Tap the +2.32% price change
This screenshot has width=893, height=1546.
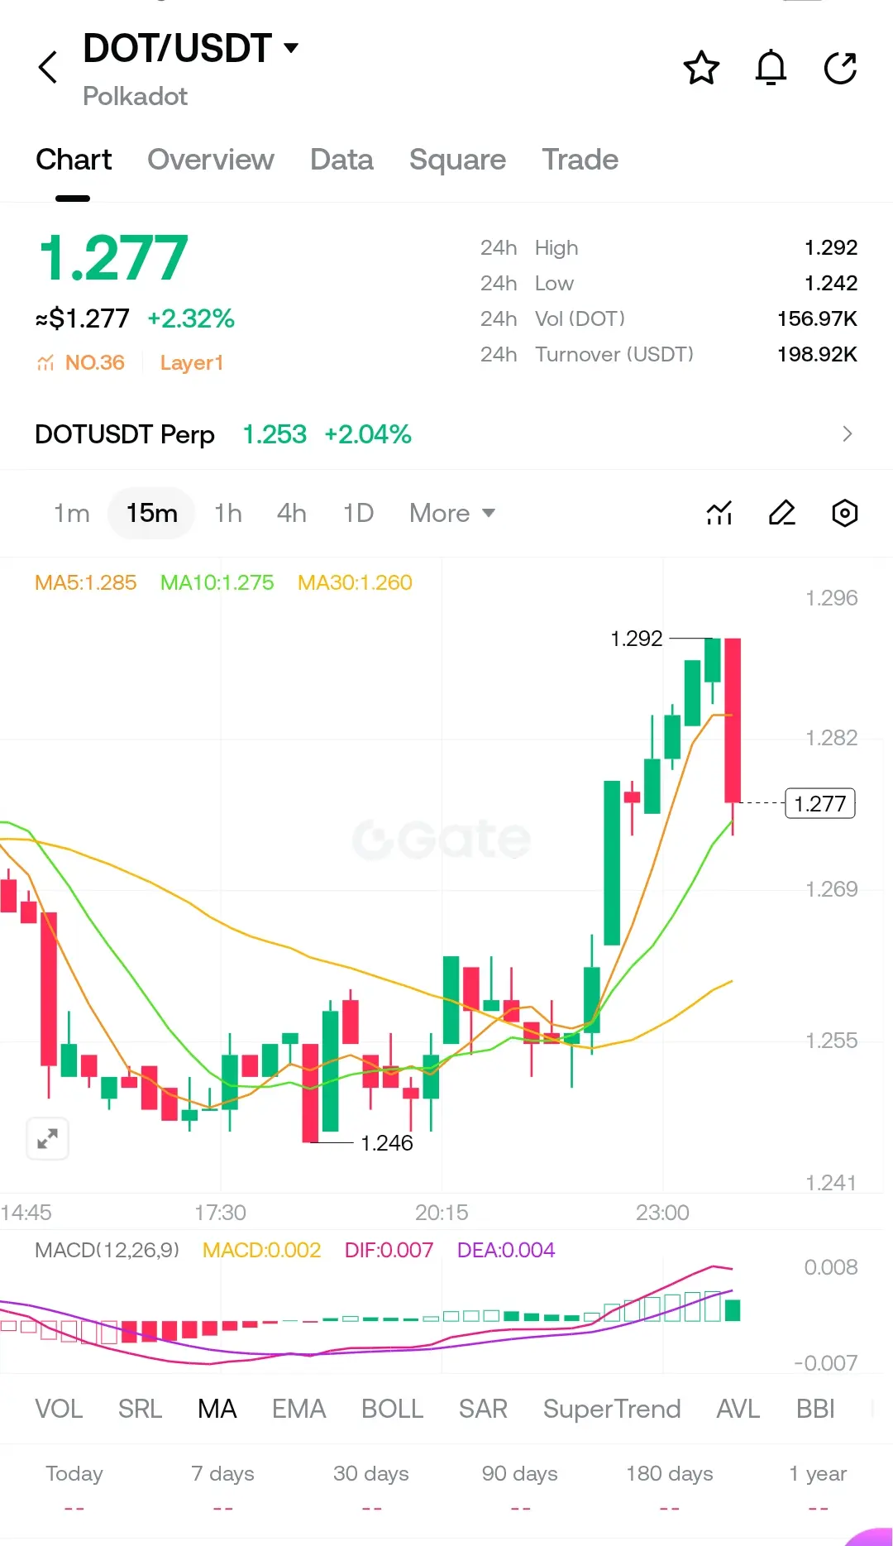191,318
